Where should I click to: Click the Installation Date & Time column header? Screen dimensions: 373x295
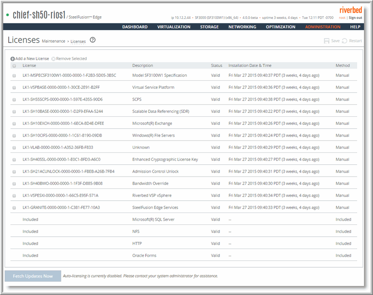[250, 65]
